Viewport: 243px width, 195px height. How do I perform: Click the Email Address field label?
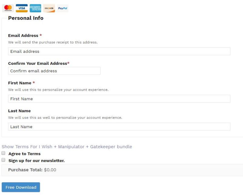tap(23, 36)
